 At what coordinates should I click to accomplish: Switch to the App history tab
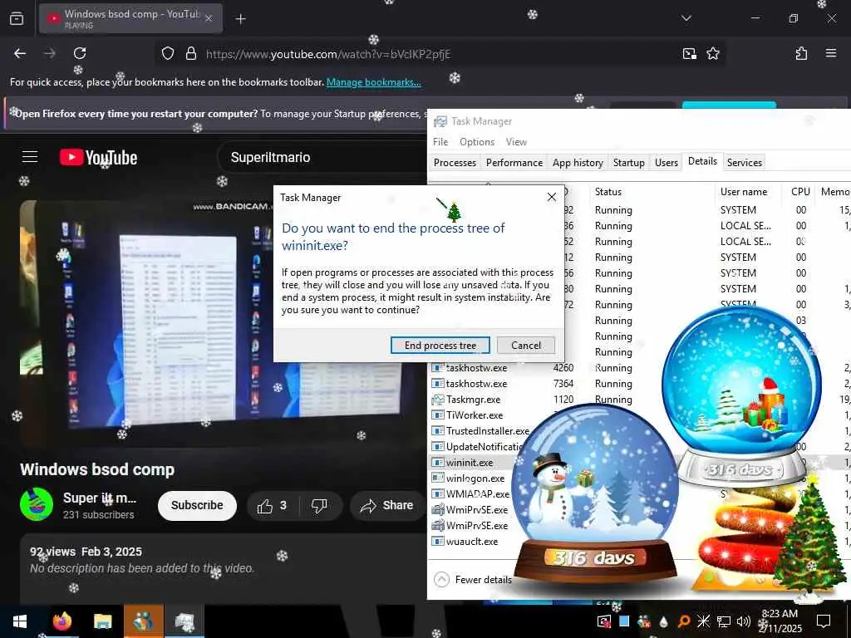[x=578, y=162]
